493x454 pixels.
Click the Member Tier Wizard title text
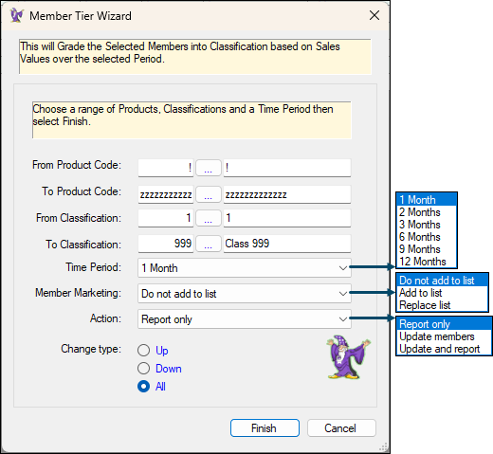point(81,16)
